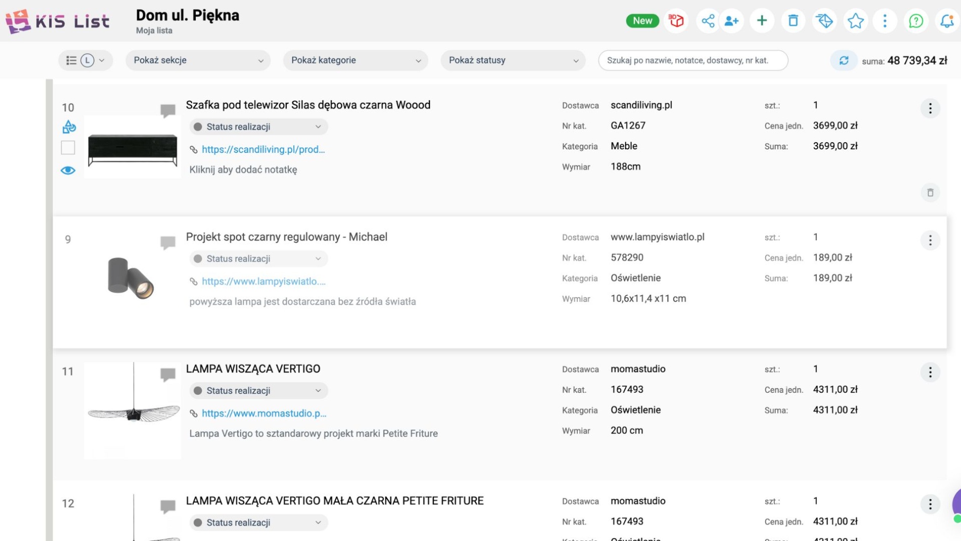Share the list via share icon
The height and width of the screenshot is (541, 961).
708,21
